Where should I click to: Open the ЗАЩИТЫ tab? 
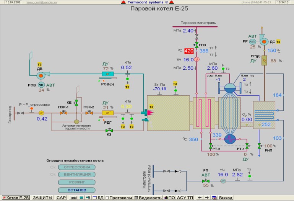[42, 198]
